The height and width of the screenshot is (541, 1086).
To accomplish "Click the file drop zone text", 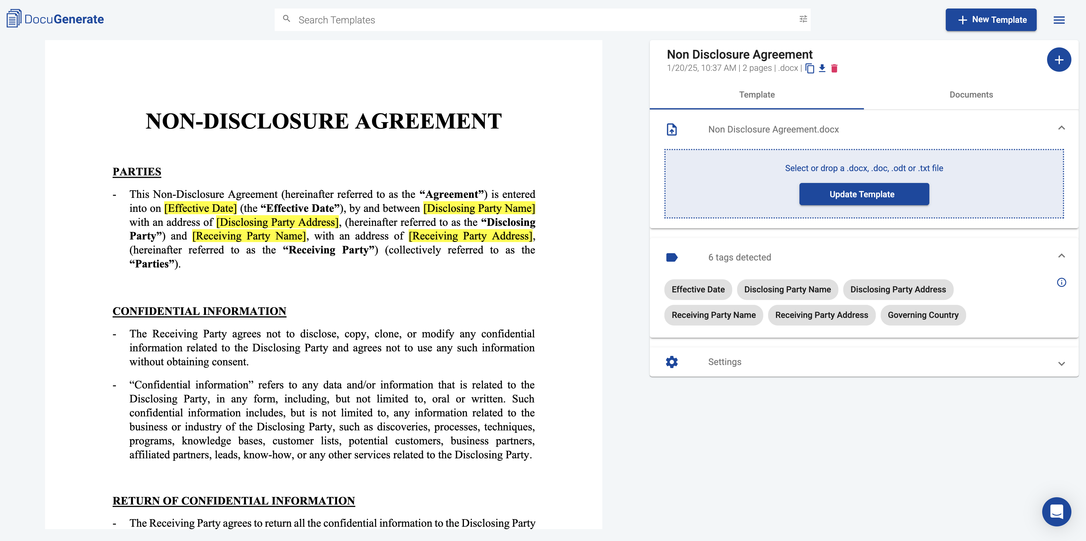I will 864,168.
